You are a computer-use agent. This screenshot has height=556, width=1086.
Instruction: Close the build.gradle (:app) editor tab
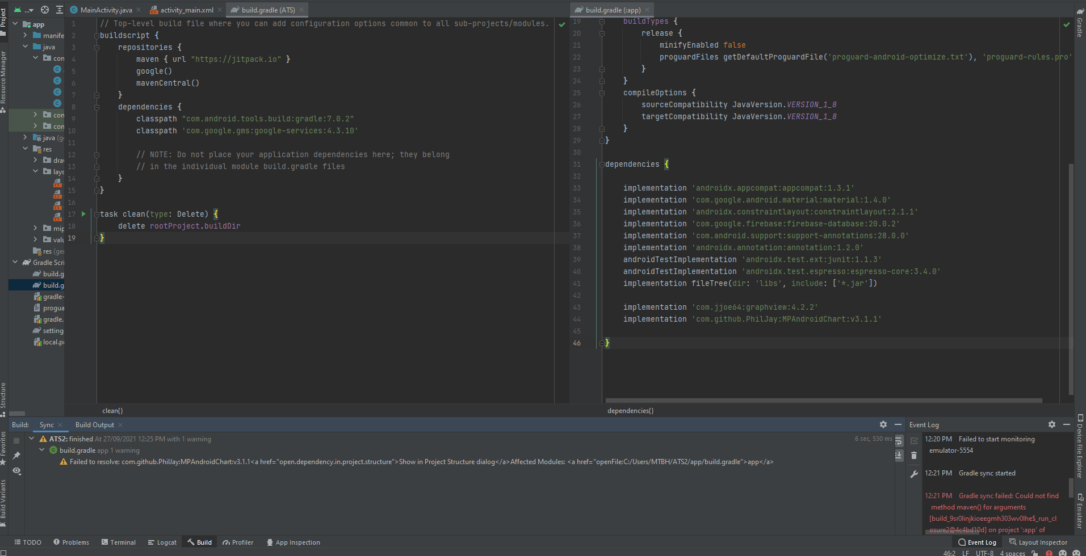(x=647, y=10)
